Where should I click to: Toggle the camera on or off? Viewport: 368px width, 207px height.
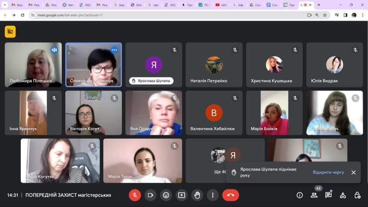[x=150, y=195]
